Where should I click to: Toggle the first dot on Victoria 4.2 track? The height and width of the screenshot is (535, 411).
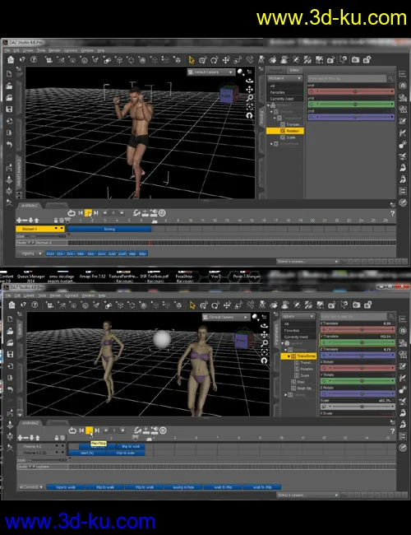[x=57, y=446]
